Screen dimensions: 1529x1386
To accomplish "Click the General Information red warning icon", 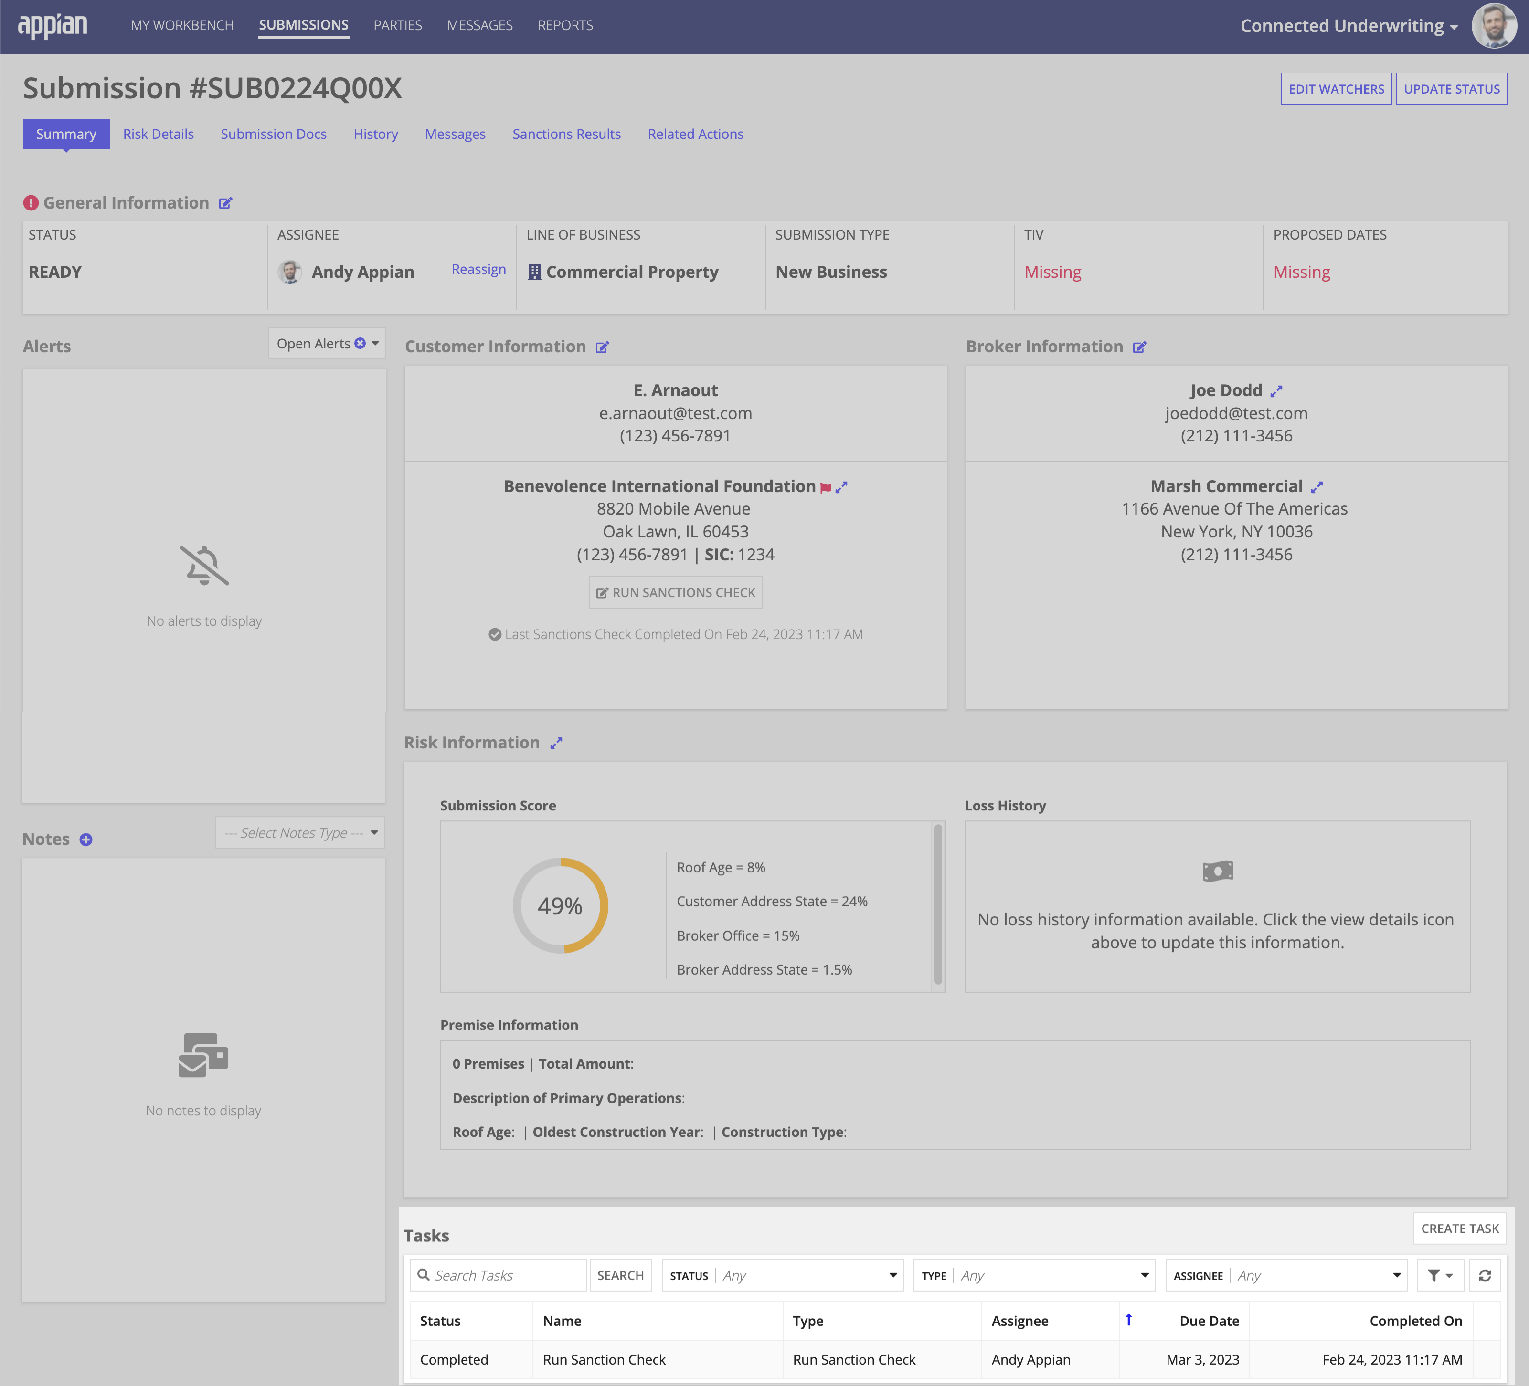I will tap(31, 203).
